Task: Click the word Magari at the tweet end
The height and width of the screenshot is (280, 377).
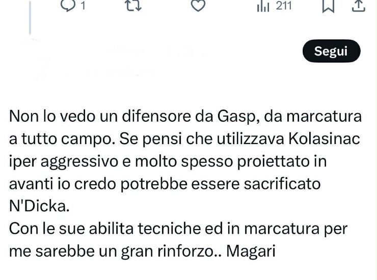Action: point(251,251)
